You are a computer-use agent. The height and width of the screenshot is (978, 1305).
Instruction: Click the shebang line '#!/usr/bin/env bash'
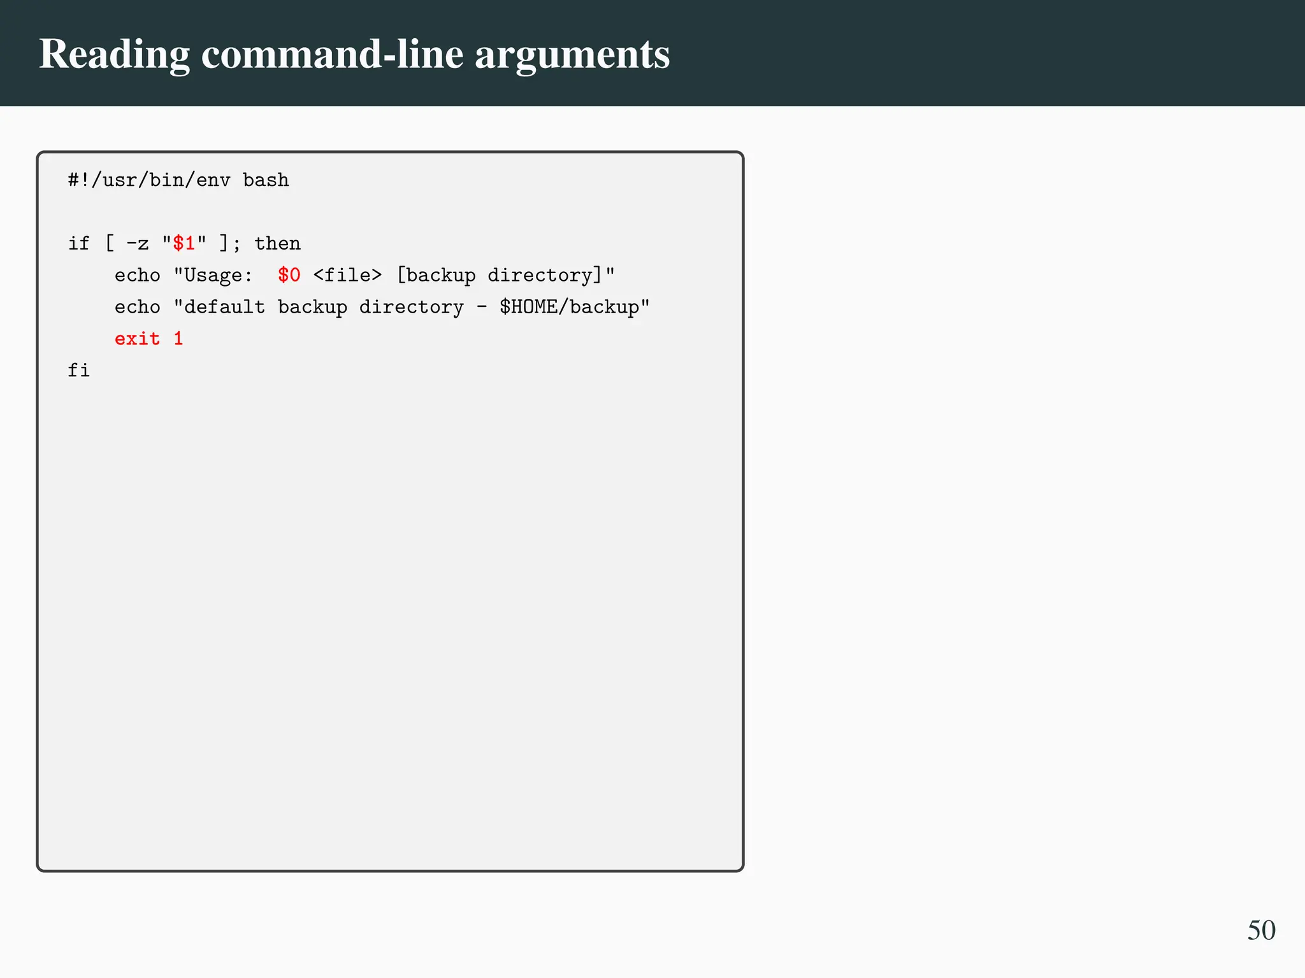(178, 180)
